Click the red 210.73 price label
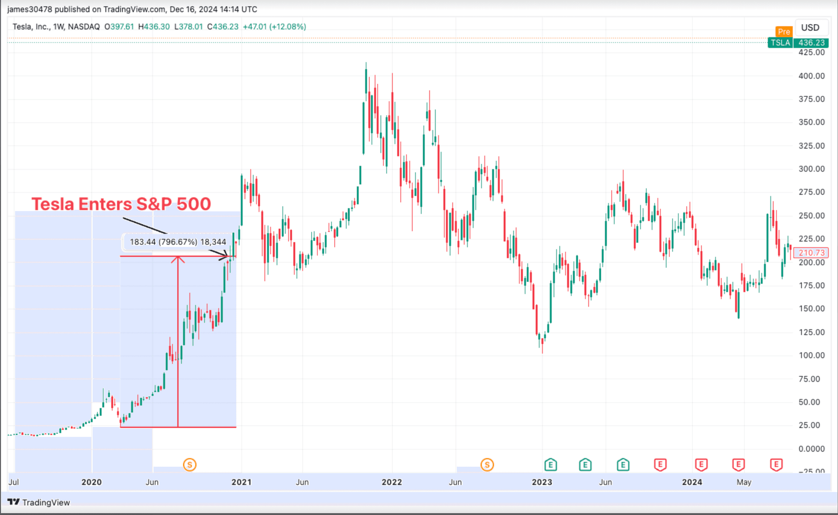The width and height of the screenshot is (838, 515). 811,253
